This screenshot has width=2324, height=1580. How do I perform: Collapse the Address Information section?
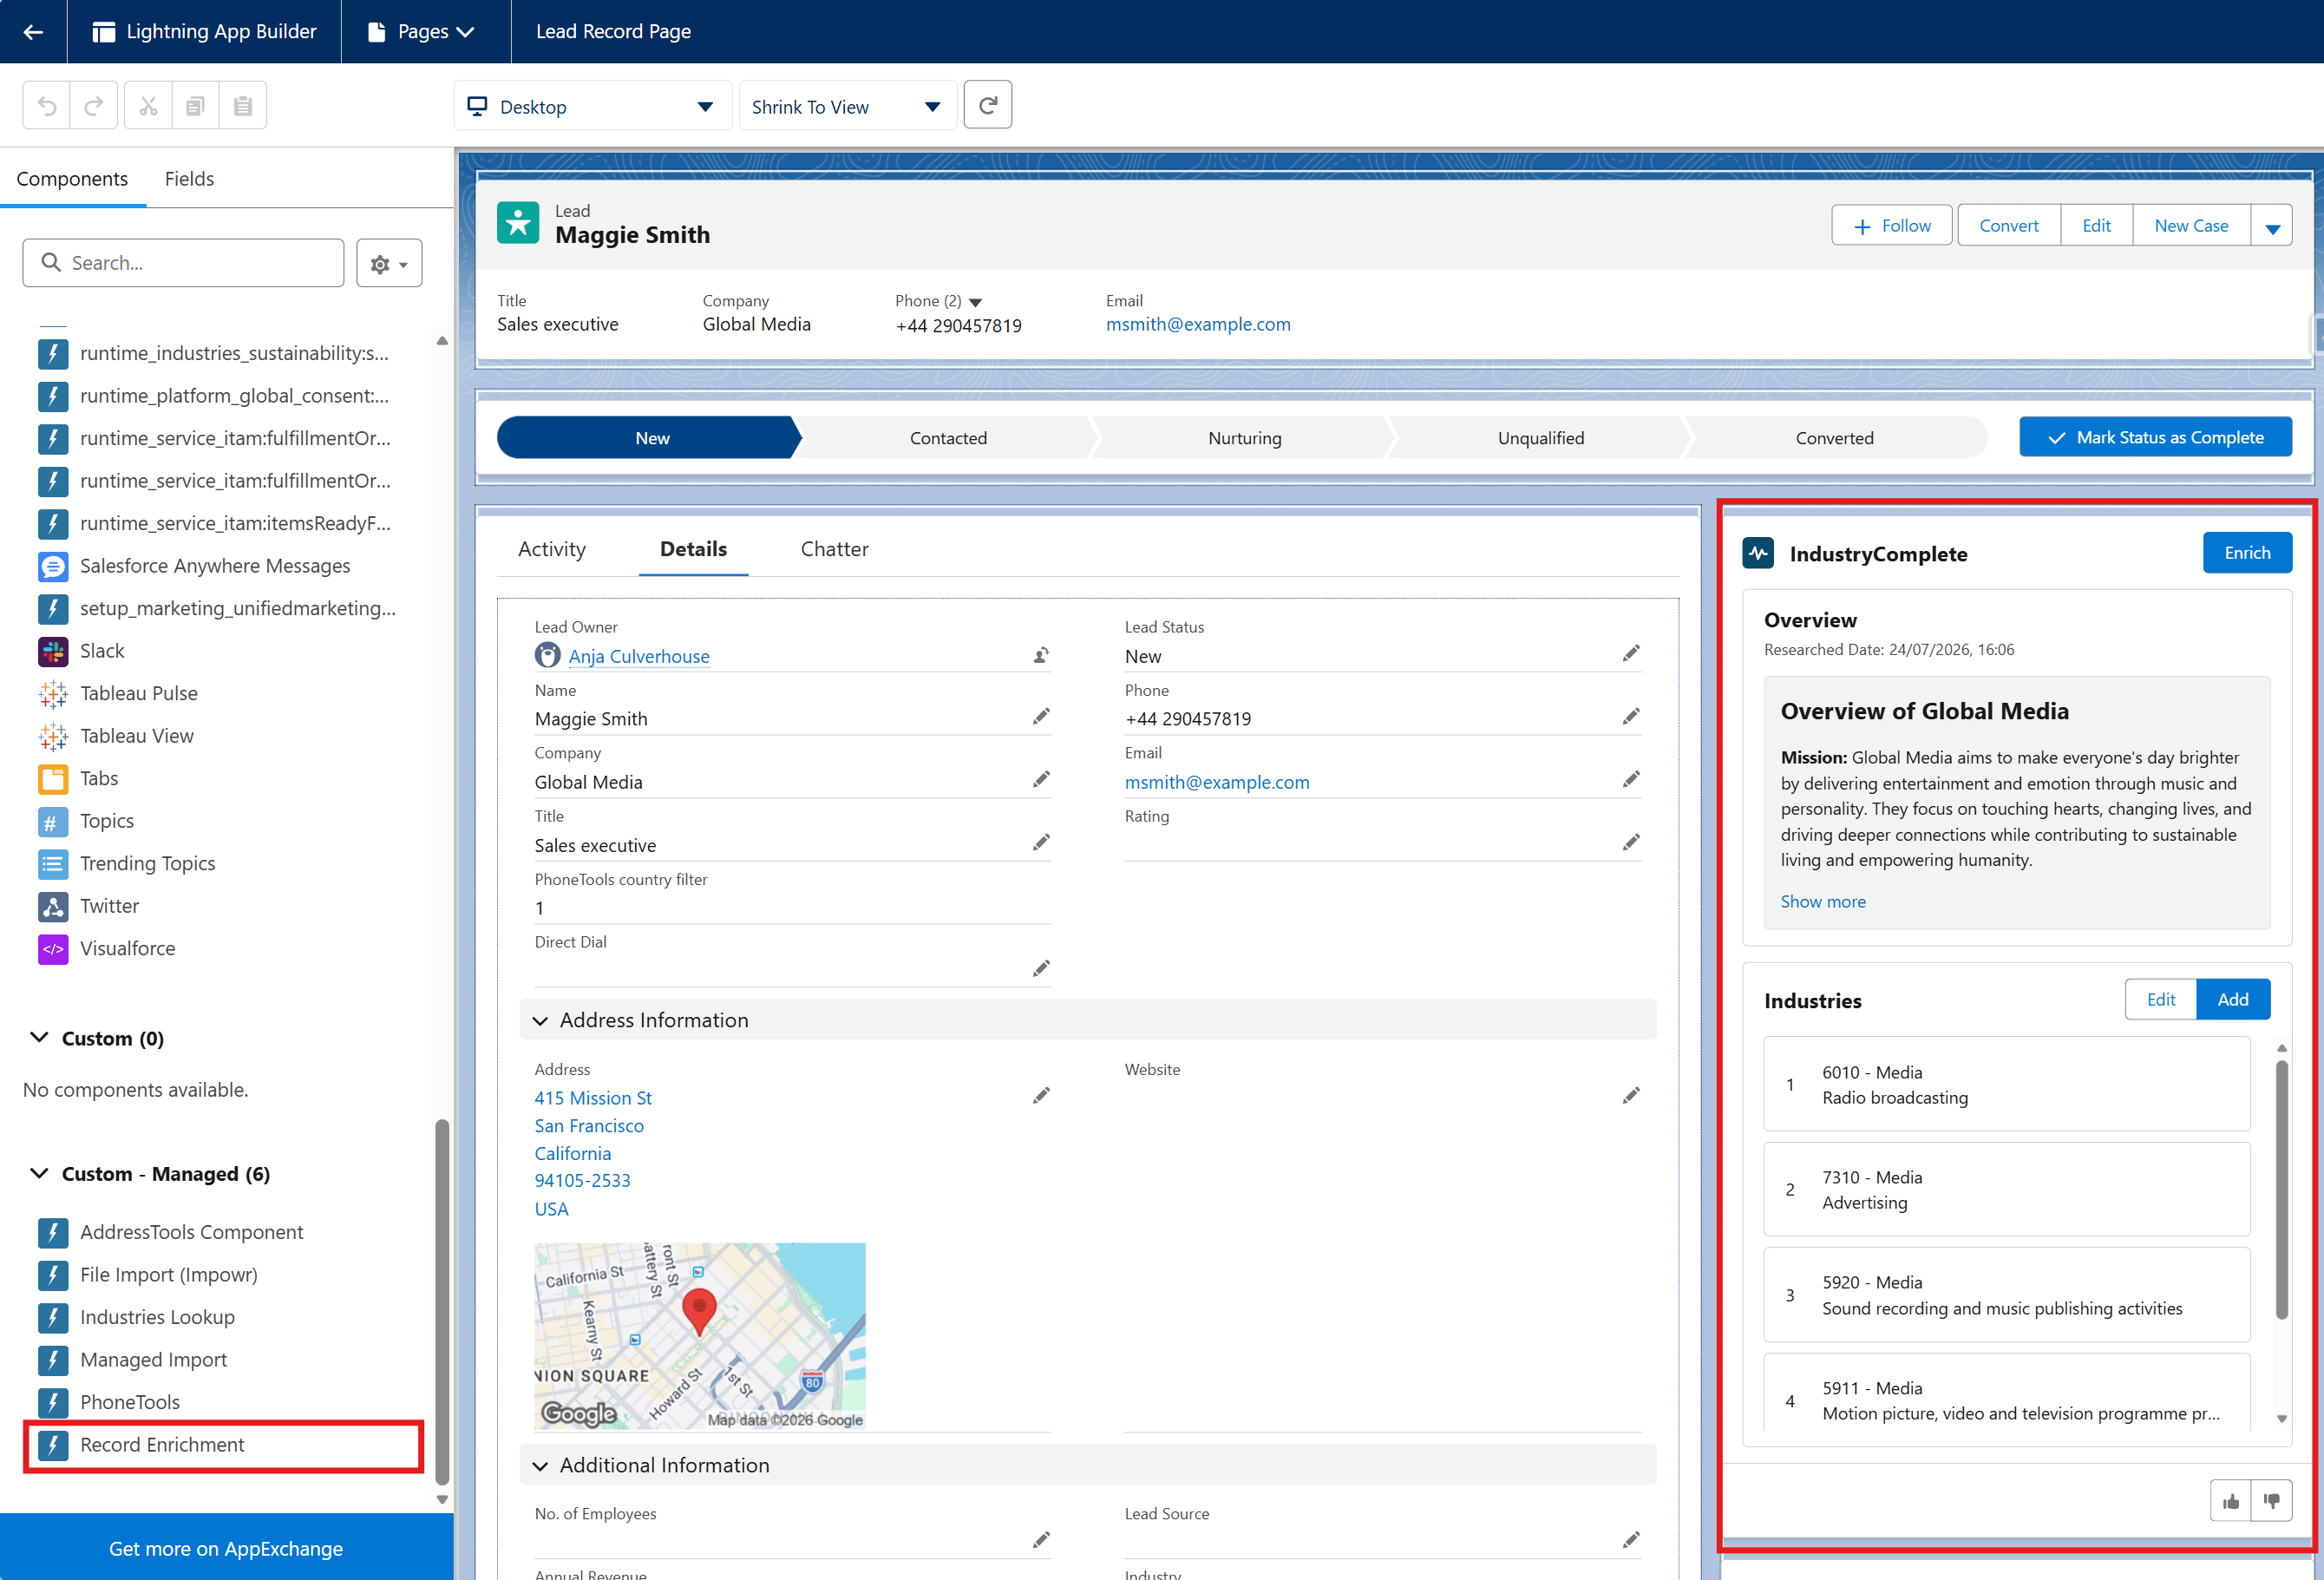pyautogui.click(x=540, y=1021)
